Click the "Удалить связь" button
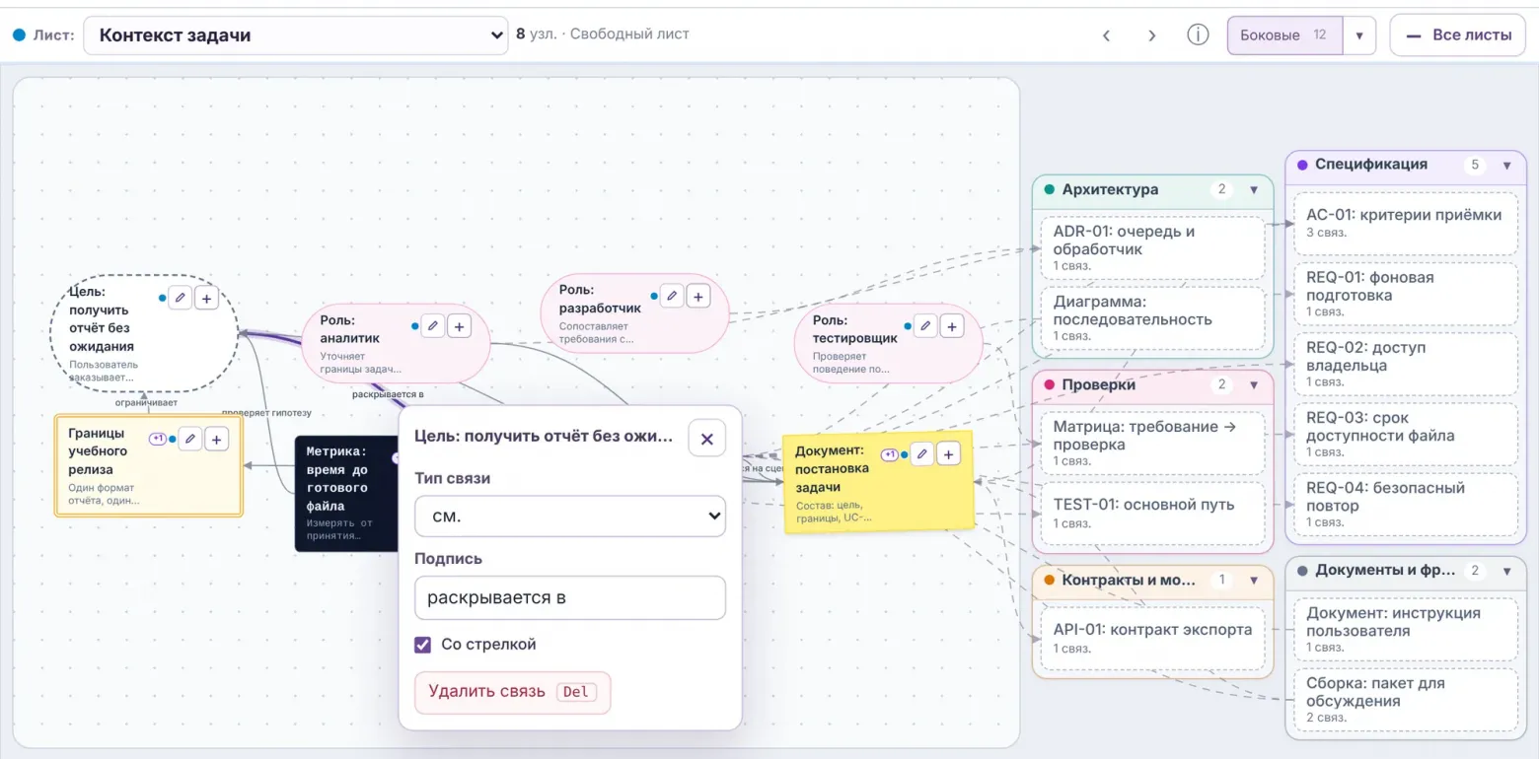The width and height of the screenshot is (1539, 759). (513, 692)
